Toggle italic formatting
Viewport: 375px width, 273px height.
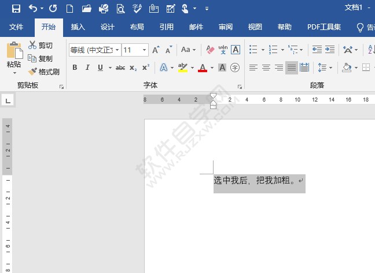pos(87,68)
